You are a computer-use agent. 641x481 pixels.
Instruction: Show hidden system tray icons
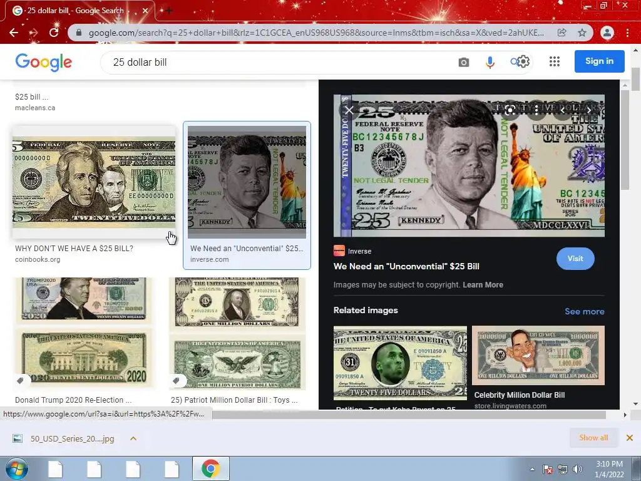click(532, 469)
